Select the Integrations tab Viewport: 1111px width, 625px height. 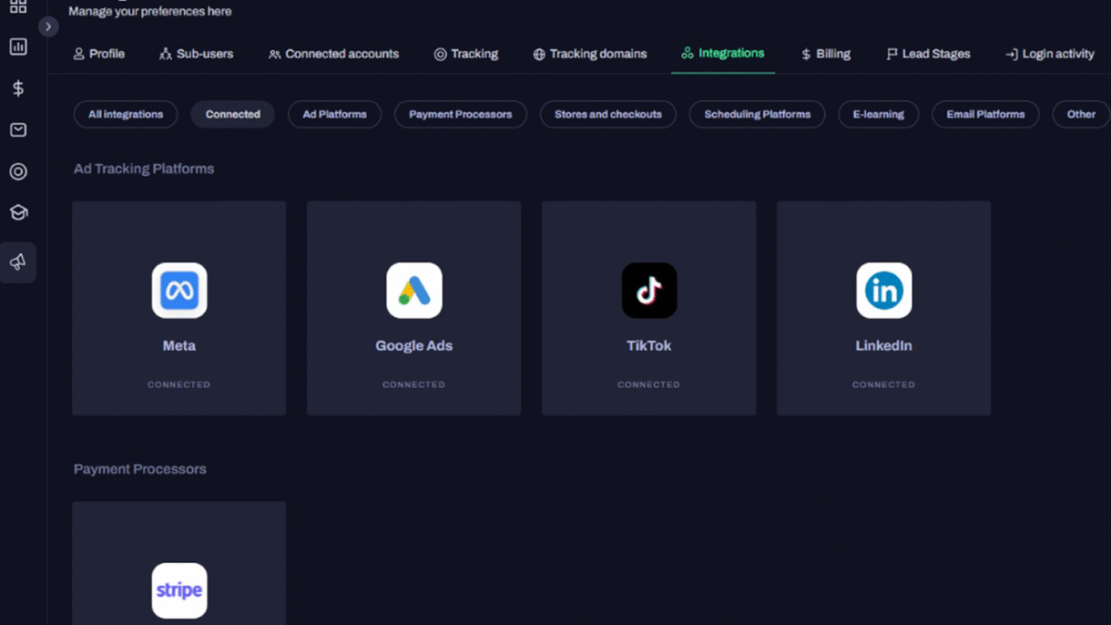723,54
